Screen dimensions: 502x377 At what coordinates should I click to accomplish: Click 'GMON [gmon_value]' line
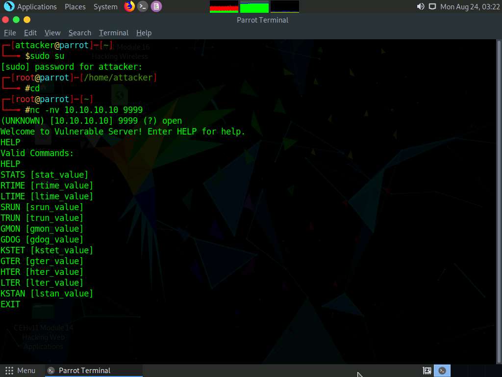[42, 229]
